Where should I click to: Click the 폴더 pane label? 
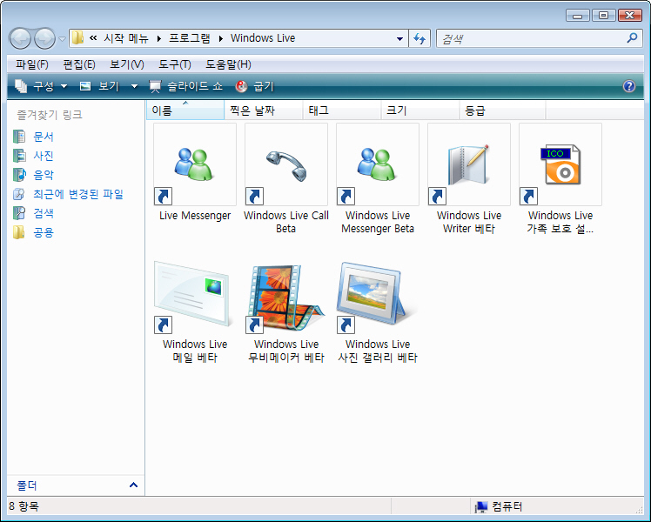pyautogui.click(x=27, y=485)
